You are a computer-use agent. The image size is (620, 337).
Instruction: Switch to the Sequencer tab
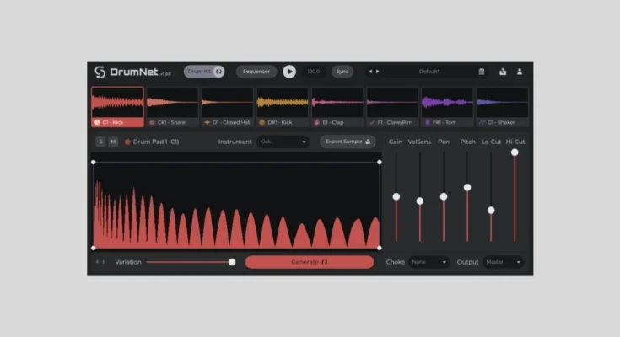click(x=256, y=72)
